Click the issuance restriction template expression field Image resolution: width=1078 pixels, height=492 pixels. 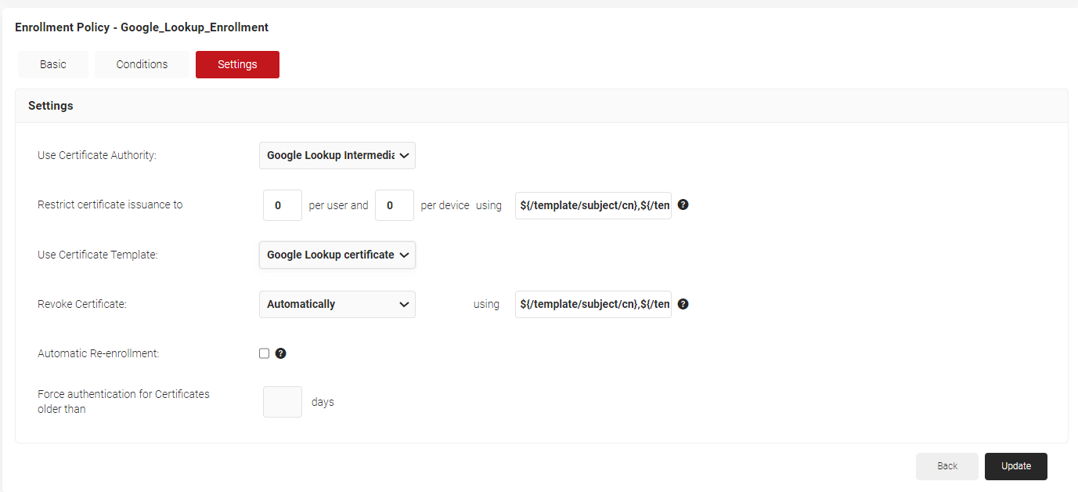coord(593,205)
